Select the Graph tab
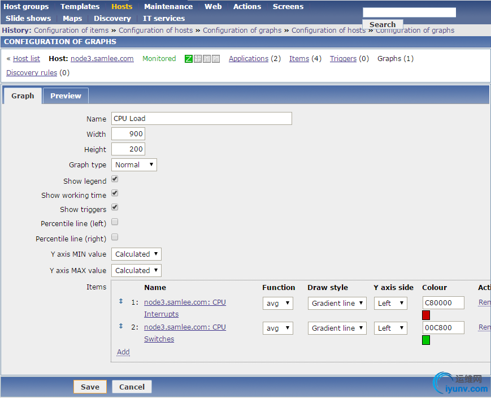Image resolution: width=491 pixels, height=398 pixels. 23,96
